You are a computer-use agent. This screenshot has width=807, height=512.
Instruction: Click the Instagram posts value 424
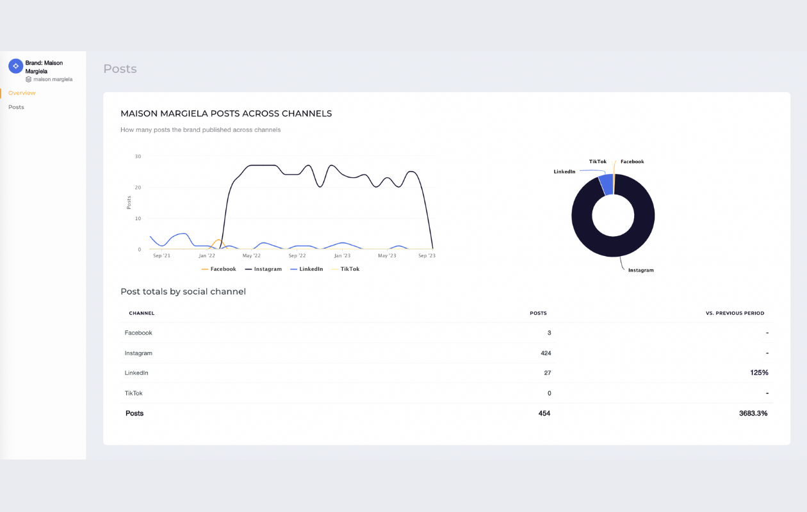coord(546,353)
